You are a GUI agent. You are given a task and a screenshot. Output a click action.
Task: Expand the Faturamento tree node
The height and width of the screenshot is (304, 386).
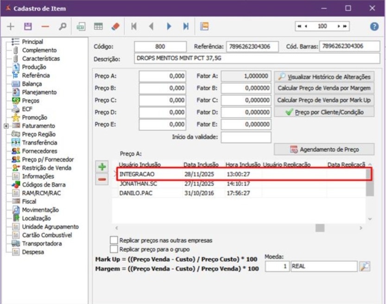6,126
